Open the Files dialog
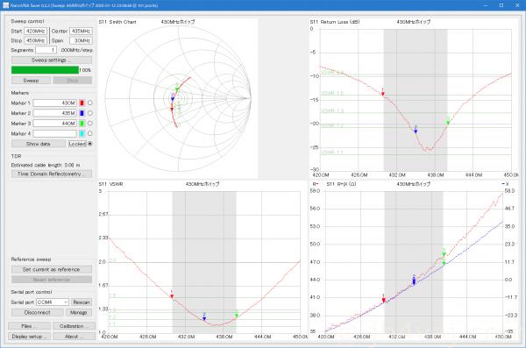 tap(29, 326)
